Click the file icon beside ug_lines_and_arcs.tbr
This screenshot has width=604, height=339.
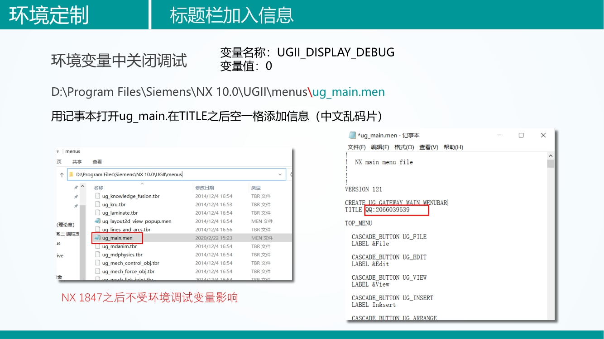click(x=97, y=230)
